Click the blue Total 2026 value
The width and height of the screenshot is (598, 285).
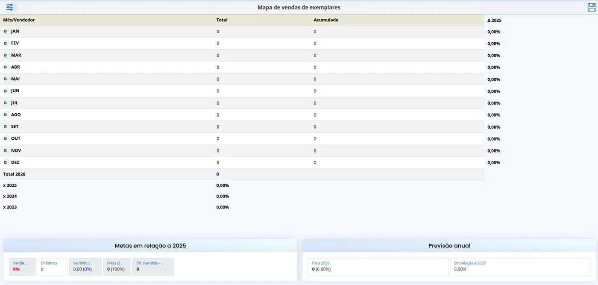pyautogui.click(x=217, y=174)
